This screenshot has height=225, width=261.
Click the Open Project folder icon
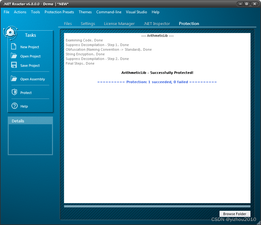14,56
